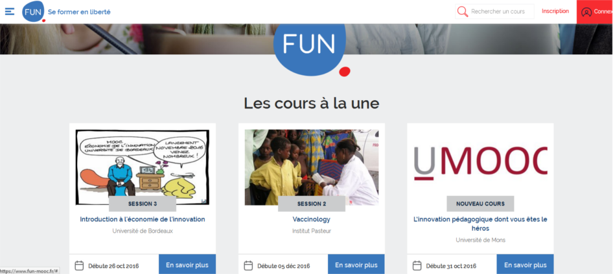Click the Vaccinology course photo thumbnail

pos(312,167)
